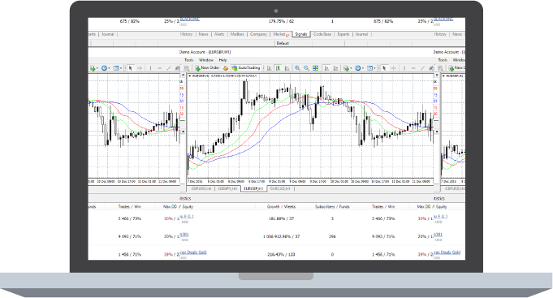
Task: Sort by the Subscribers / Funds column header
Action: [332, 207]
